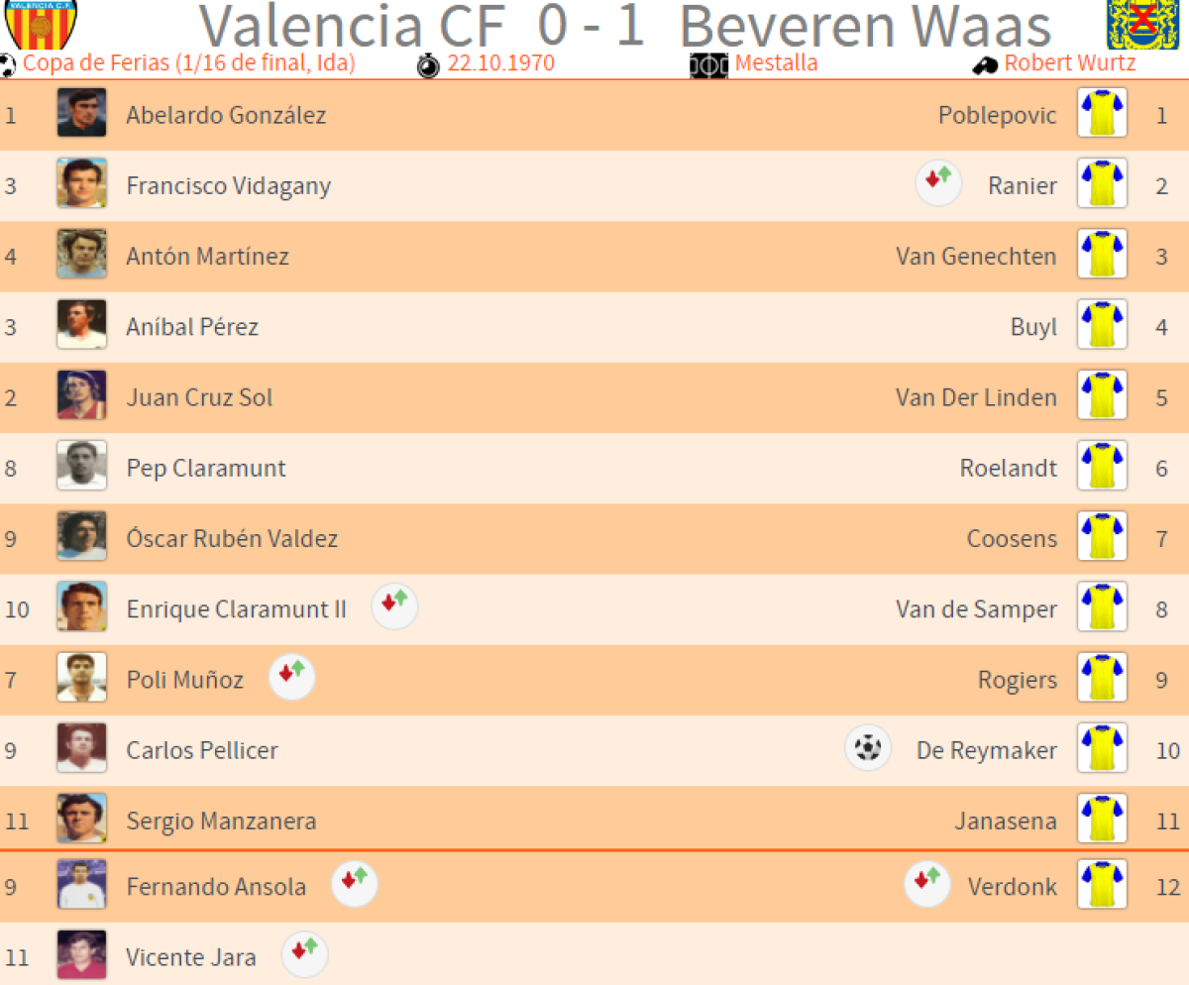
Task: Open the Mestalla stadium link
Action: tap(776, 64)
